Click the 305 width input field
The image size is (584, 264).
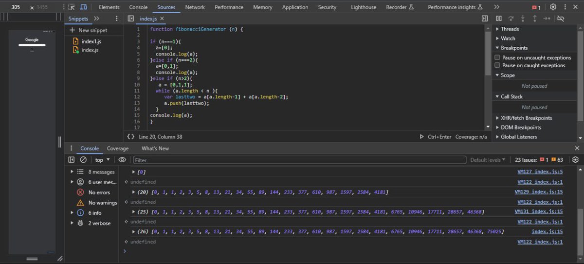click(x=16, y=7)
